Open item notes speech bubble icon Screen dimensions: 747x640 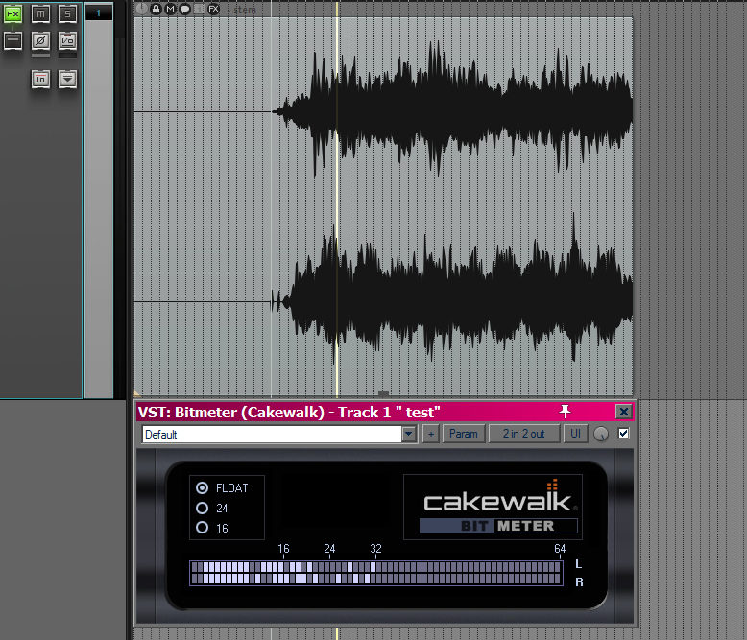click(184, 9)
